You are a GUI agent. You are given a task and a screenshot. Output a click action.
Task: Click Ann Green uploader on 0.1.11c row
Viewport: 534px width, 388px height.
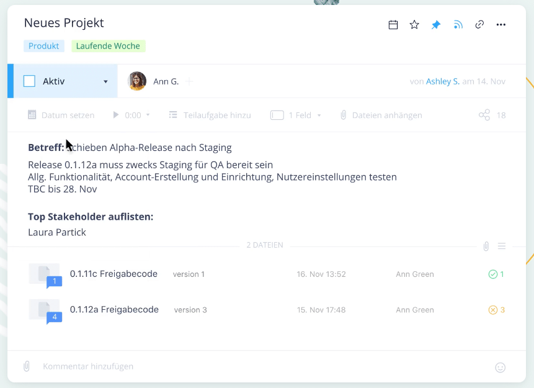415,274
